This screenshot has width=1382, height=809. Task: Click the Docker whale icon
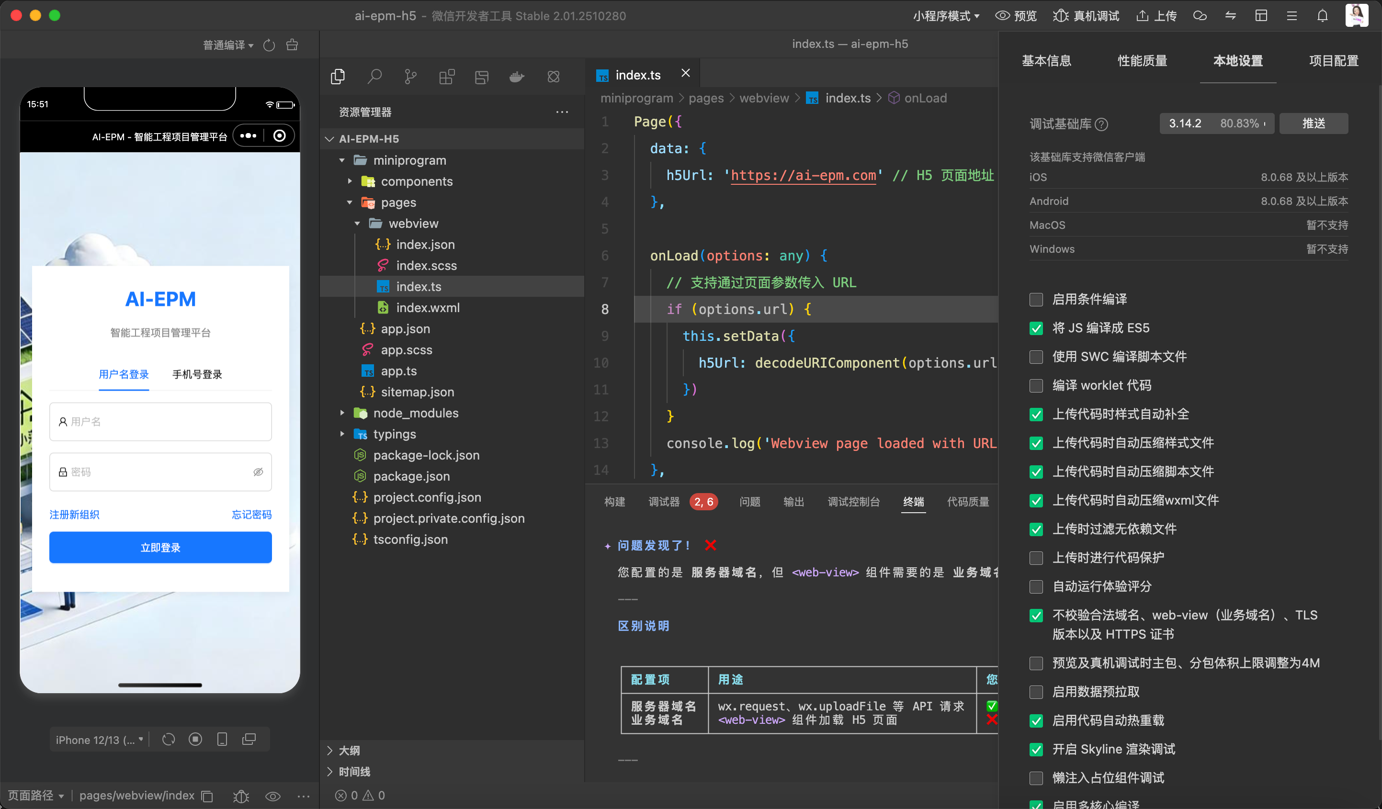[517, 76]
